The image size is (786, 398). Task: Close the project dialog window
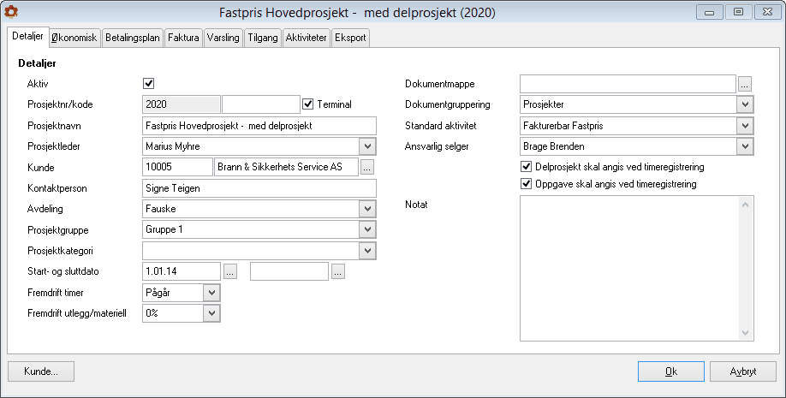pos(767,13)
